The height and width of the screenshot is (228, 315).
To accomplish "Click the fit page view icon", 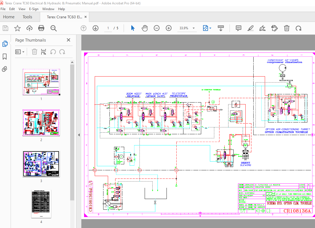I will click(x=205, y=28).
